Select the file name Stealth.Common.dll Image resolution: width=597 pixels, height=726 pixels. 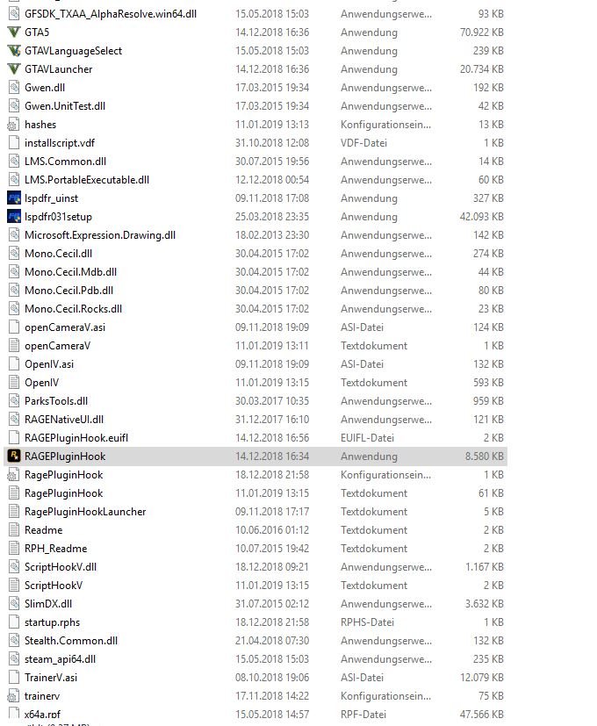71,641
